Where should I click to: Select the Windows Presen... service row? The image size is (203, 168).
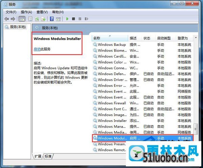[109, 144]
